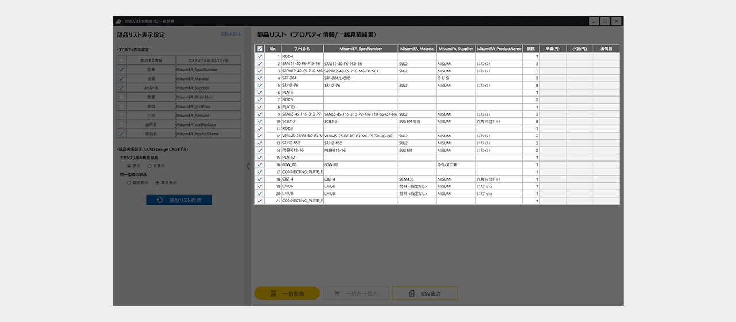
Task: Click the refresh icon on 部品リスト作成 button
Action: [159, 200]
